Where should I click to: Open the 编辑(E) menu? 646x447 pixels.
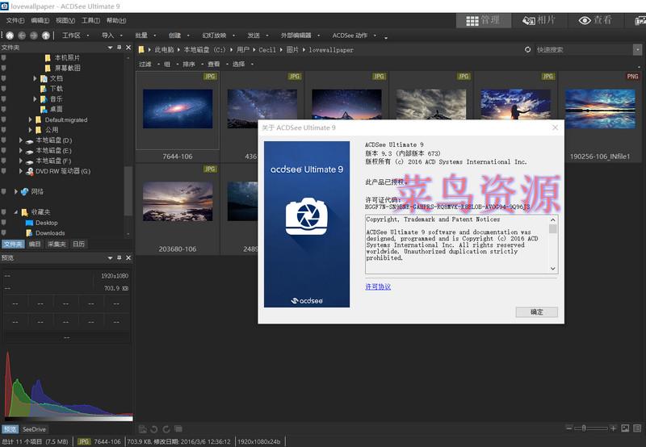click(40, 20)
